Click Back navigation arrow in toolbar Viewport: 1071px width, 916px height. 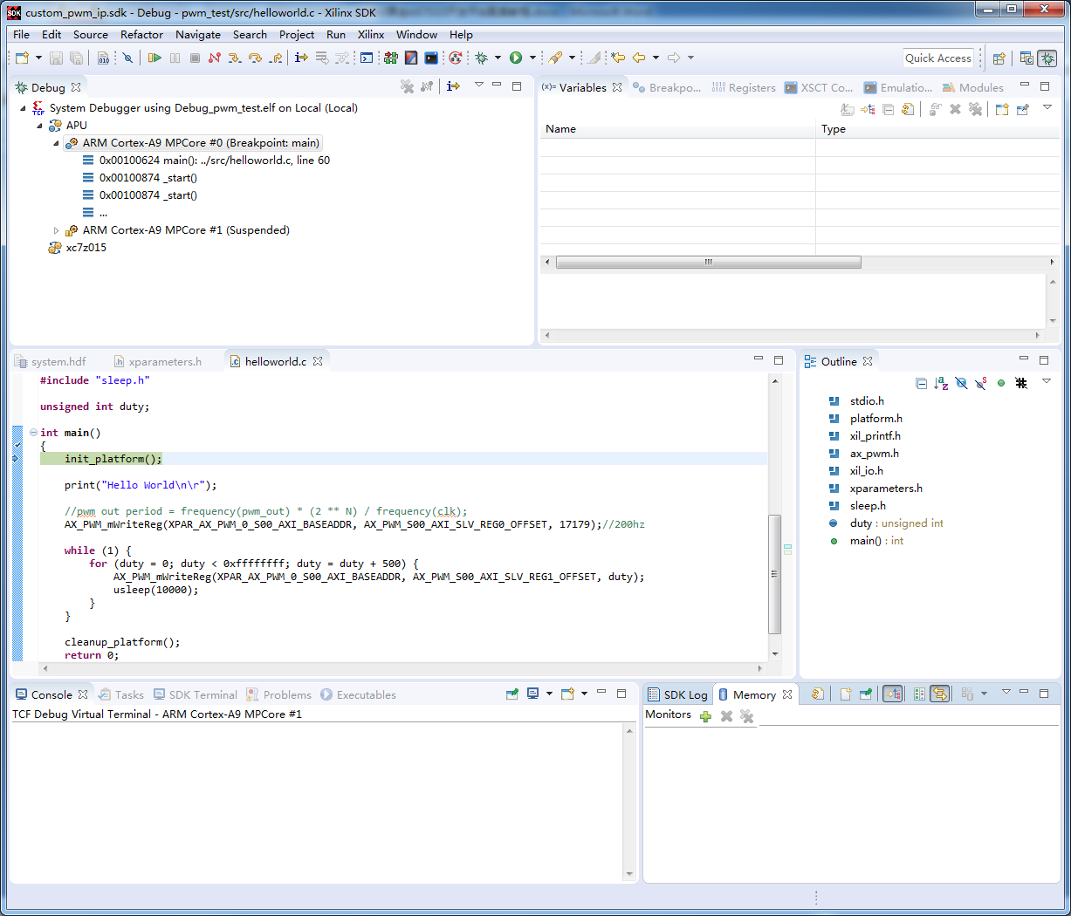tap(639, 58)
